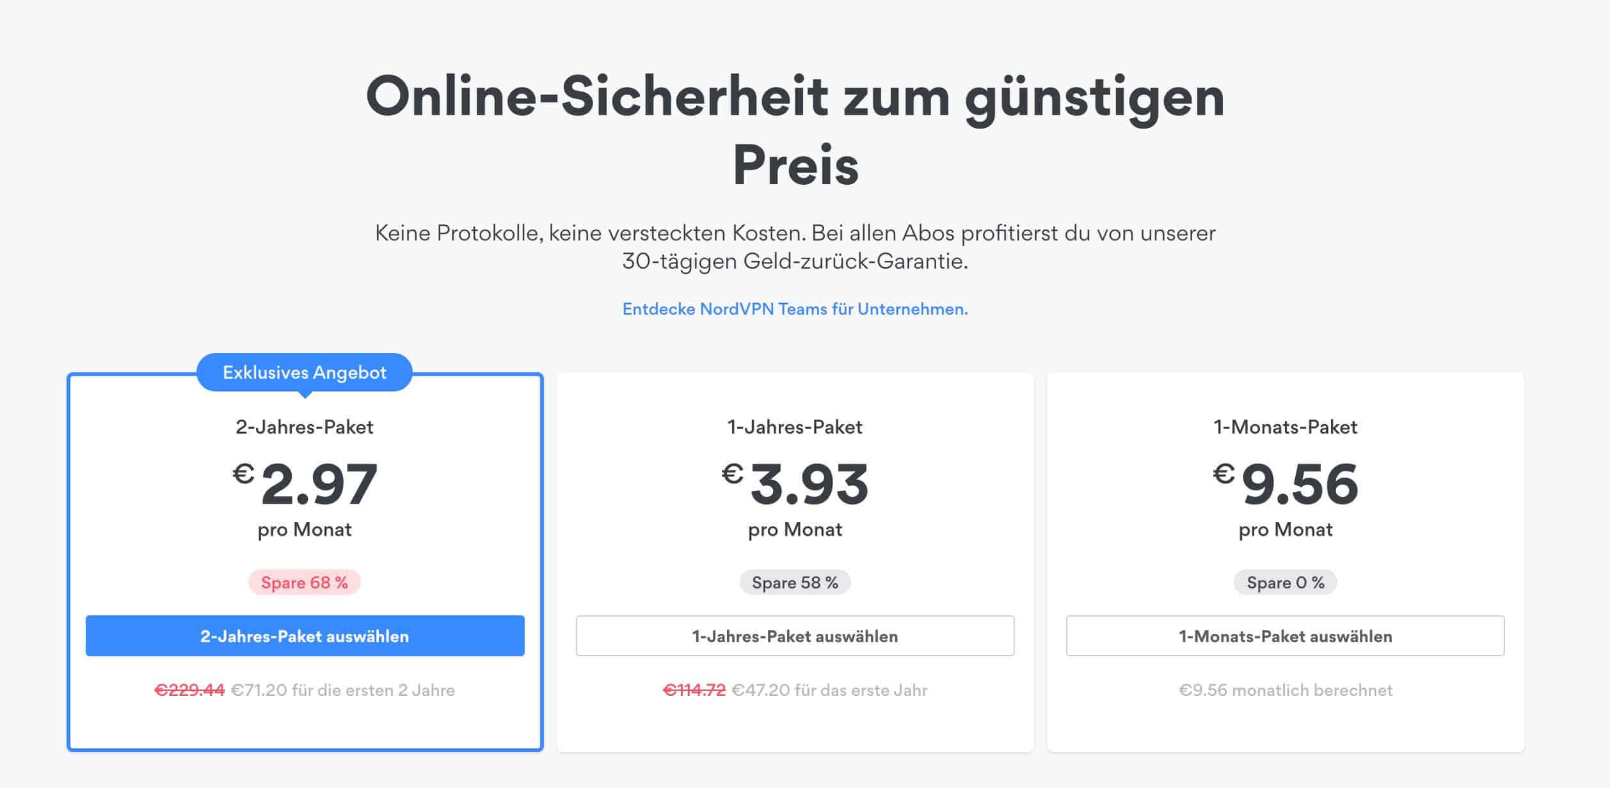Click the 2-Jahres-Paket card heading

pos(305,427)
